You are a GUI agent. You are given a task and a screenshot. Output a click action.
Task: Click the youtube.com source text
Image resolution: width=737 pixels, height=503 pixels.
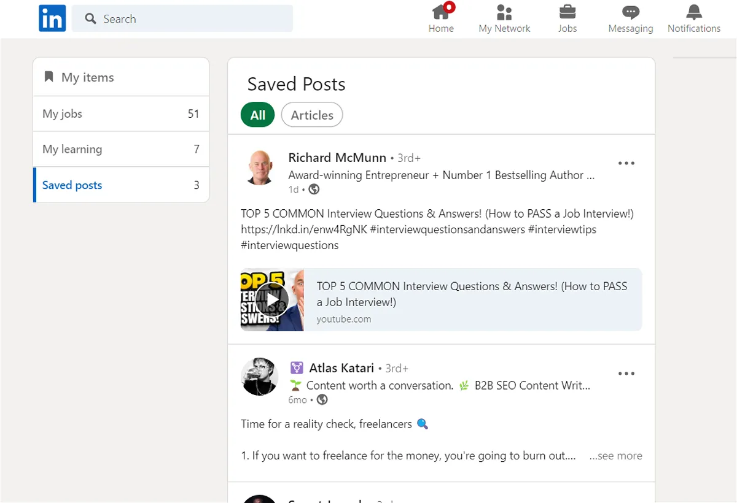coord(344,319)
